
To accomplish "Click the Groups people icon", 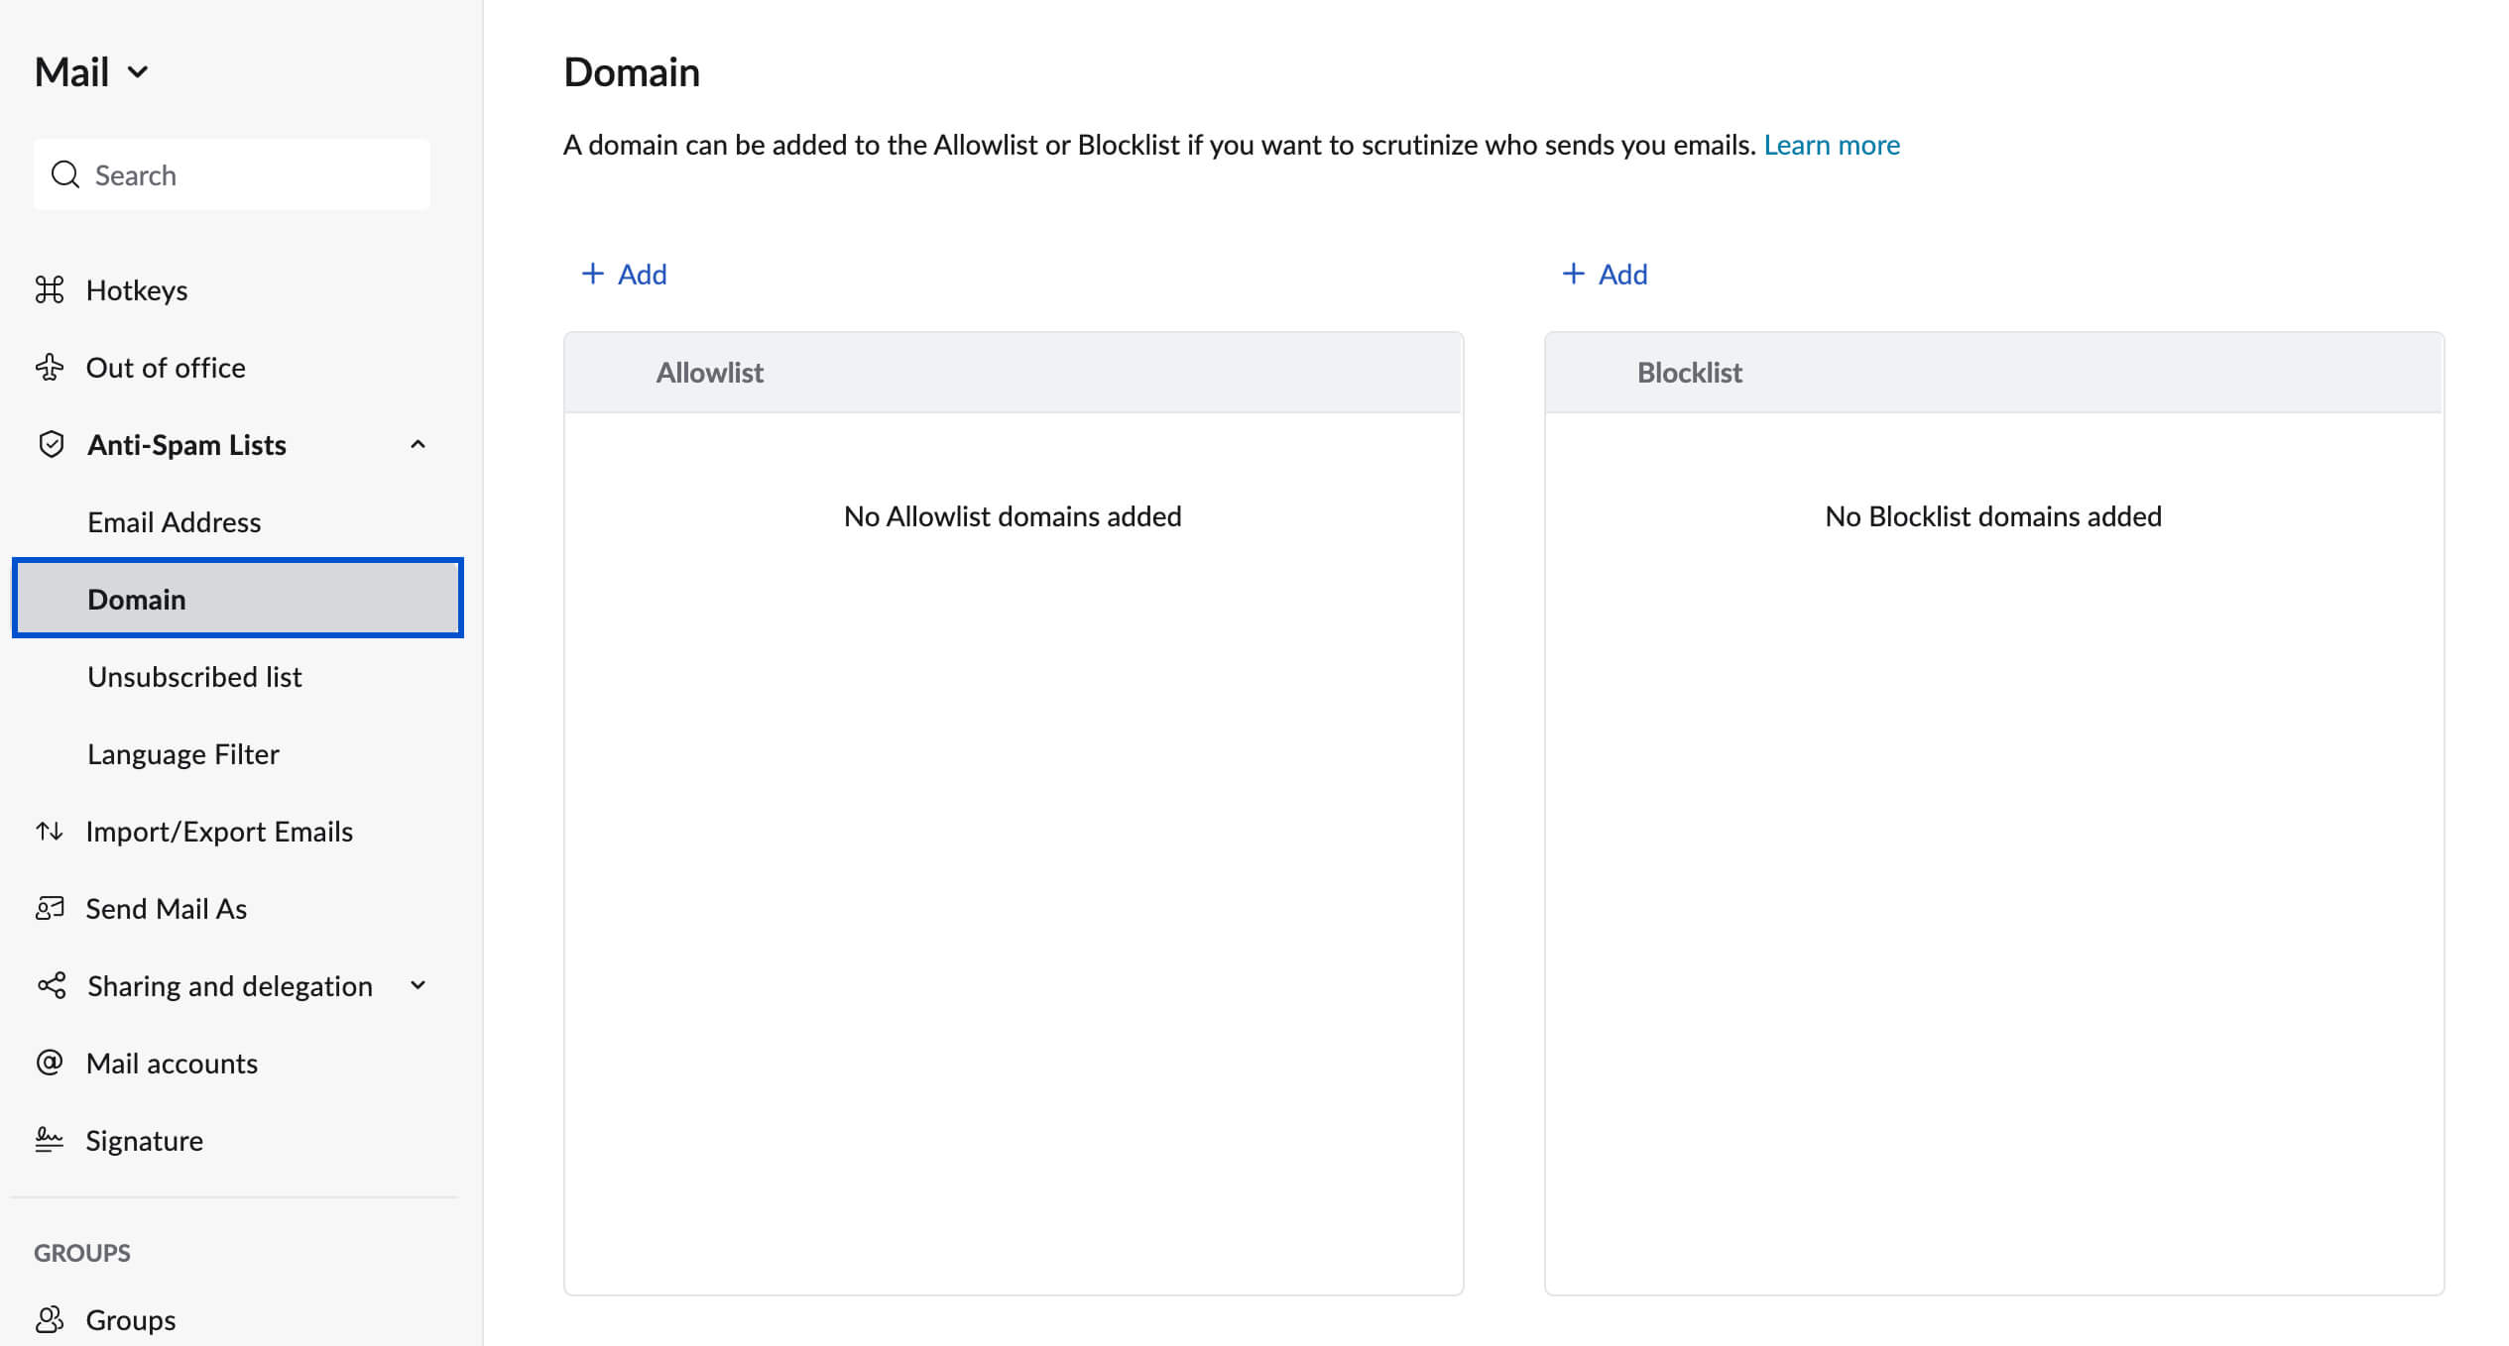I will pyautogui.click(x=52, y=1318).
